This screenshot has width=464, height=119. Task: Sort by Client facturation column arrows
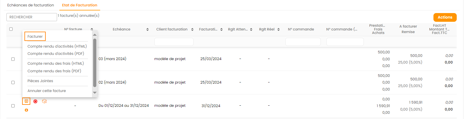click(192, 30)
